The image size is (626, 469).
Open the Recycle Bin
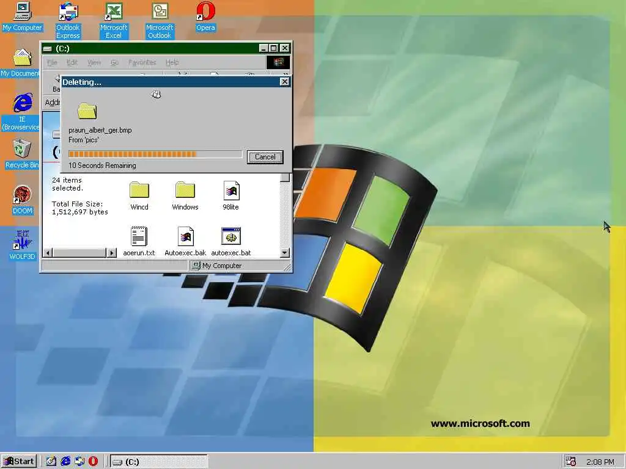[x=22, y=154]
